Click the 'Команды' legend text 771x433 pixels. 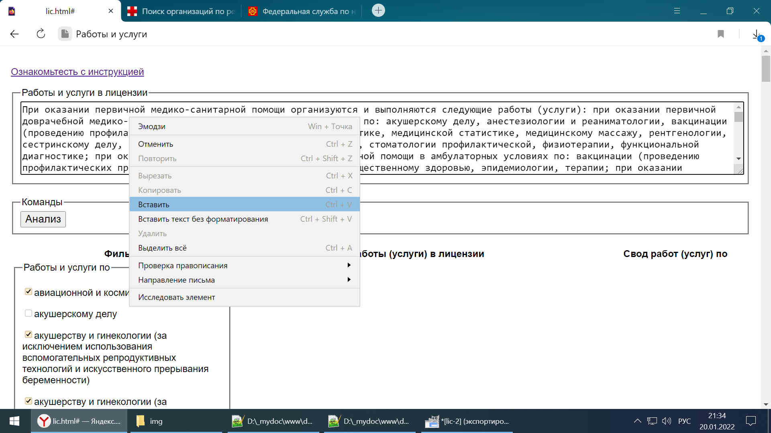42,202
